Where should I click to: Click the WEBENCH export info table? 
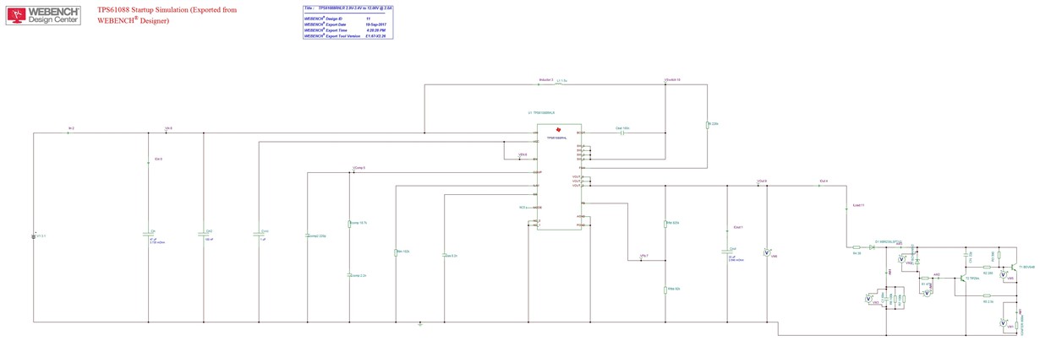click(x=348, y=22)
